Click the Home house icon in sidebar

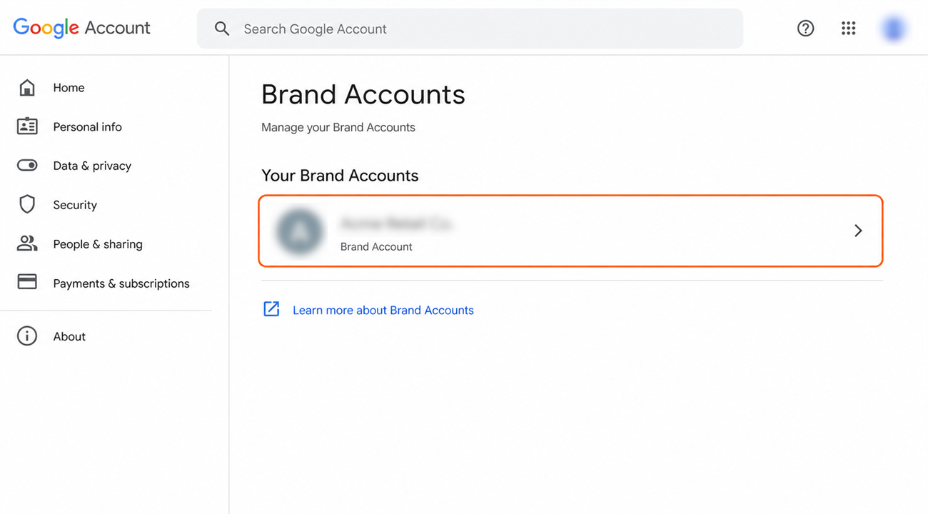coord(27,88)
